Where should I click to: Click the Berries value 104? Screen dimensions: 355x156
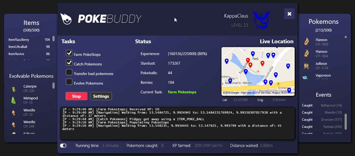pyautogui.click(x=171, y=82)
